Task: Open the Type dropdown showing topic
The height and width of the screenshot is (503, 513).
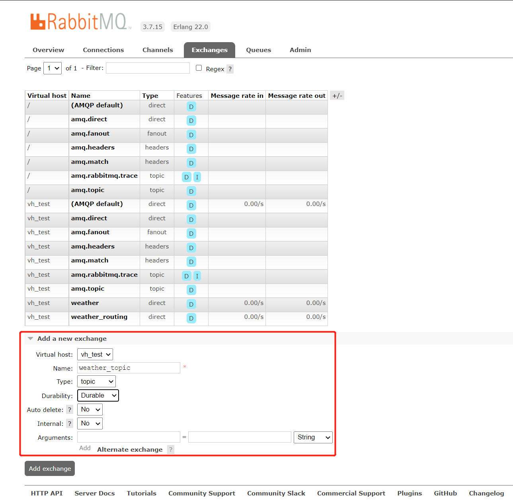Action: [x=96, y=381]
